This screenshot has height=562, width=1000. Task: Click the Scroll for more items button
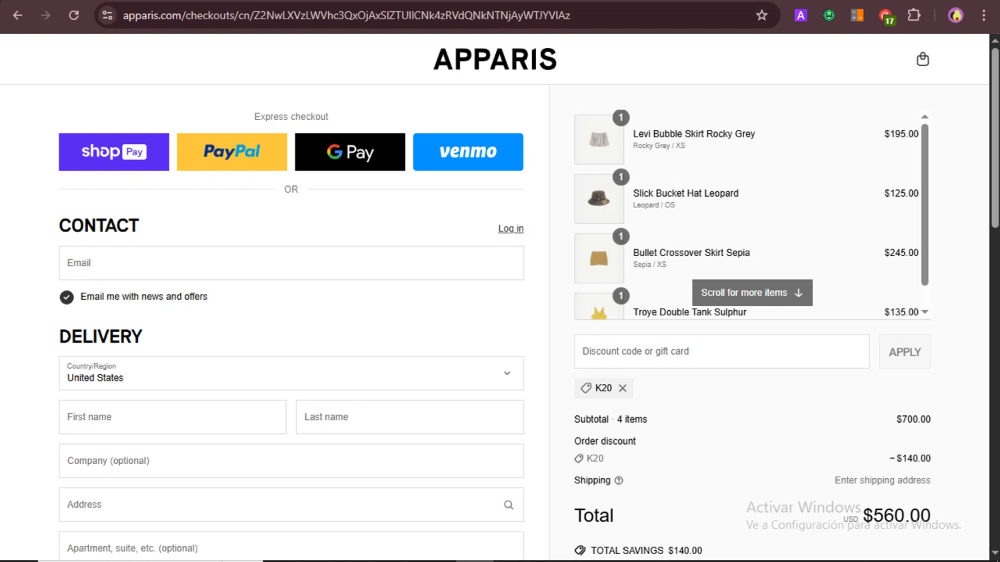[752, 293]
